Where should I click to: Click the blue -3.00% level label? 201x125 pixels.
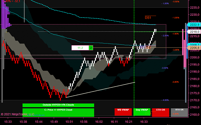point(165,68)
